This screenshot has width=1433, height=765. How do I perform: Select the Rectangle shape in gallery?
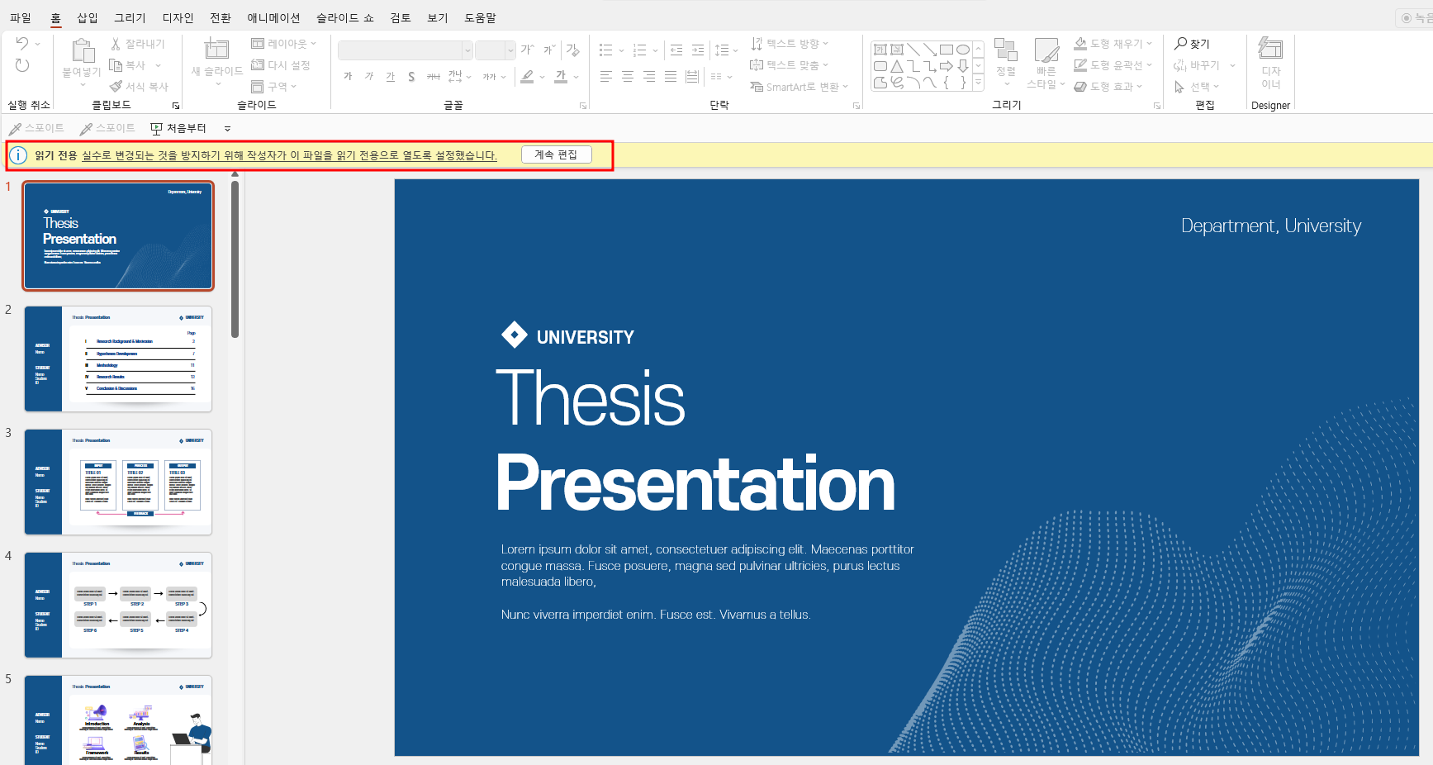pos(947,50)
